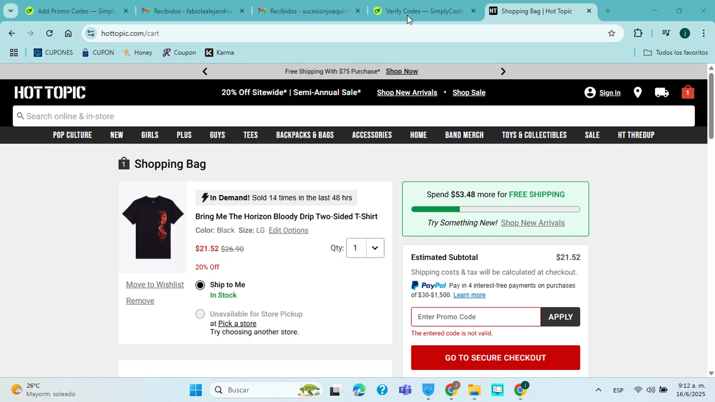Viewport: 715px width, 402px height.
Task: Open the tab search dropdown arrow
Action: [x=10, y=11]
